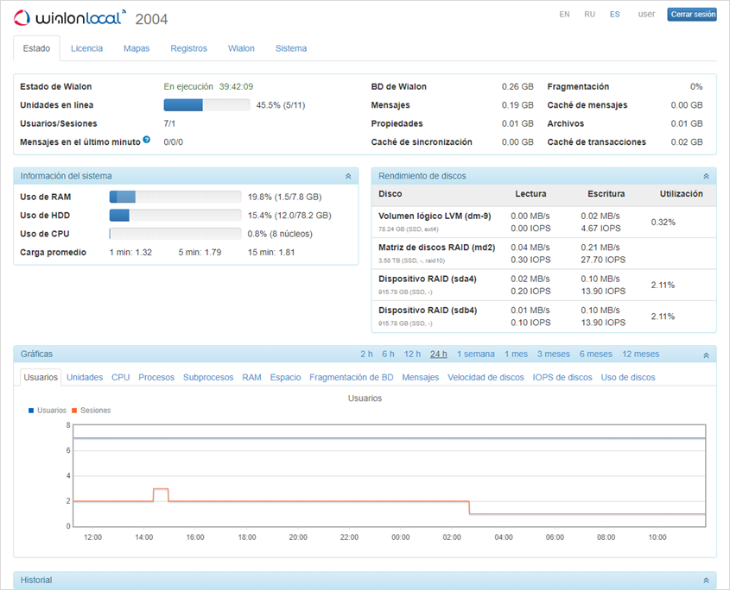Click the Disco column header
The height and width of the screenshot is (590, 730).
click(390, 194)
